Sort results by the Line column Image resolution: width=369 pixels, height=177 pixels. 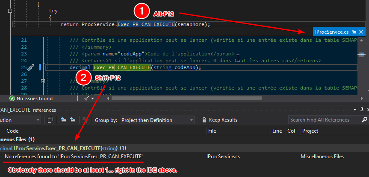pyautogui.click(x=278, y=131)
